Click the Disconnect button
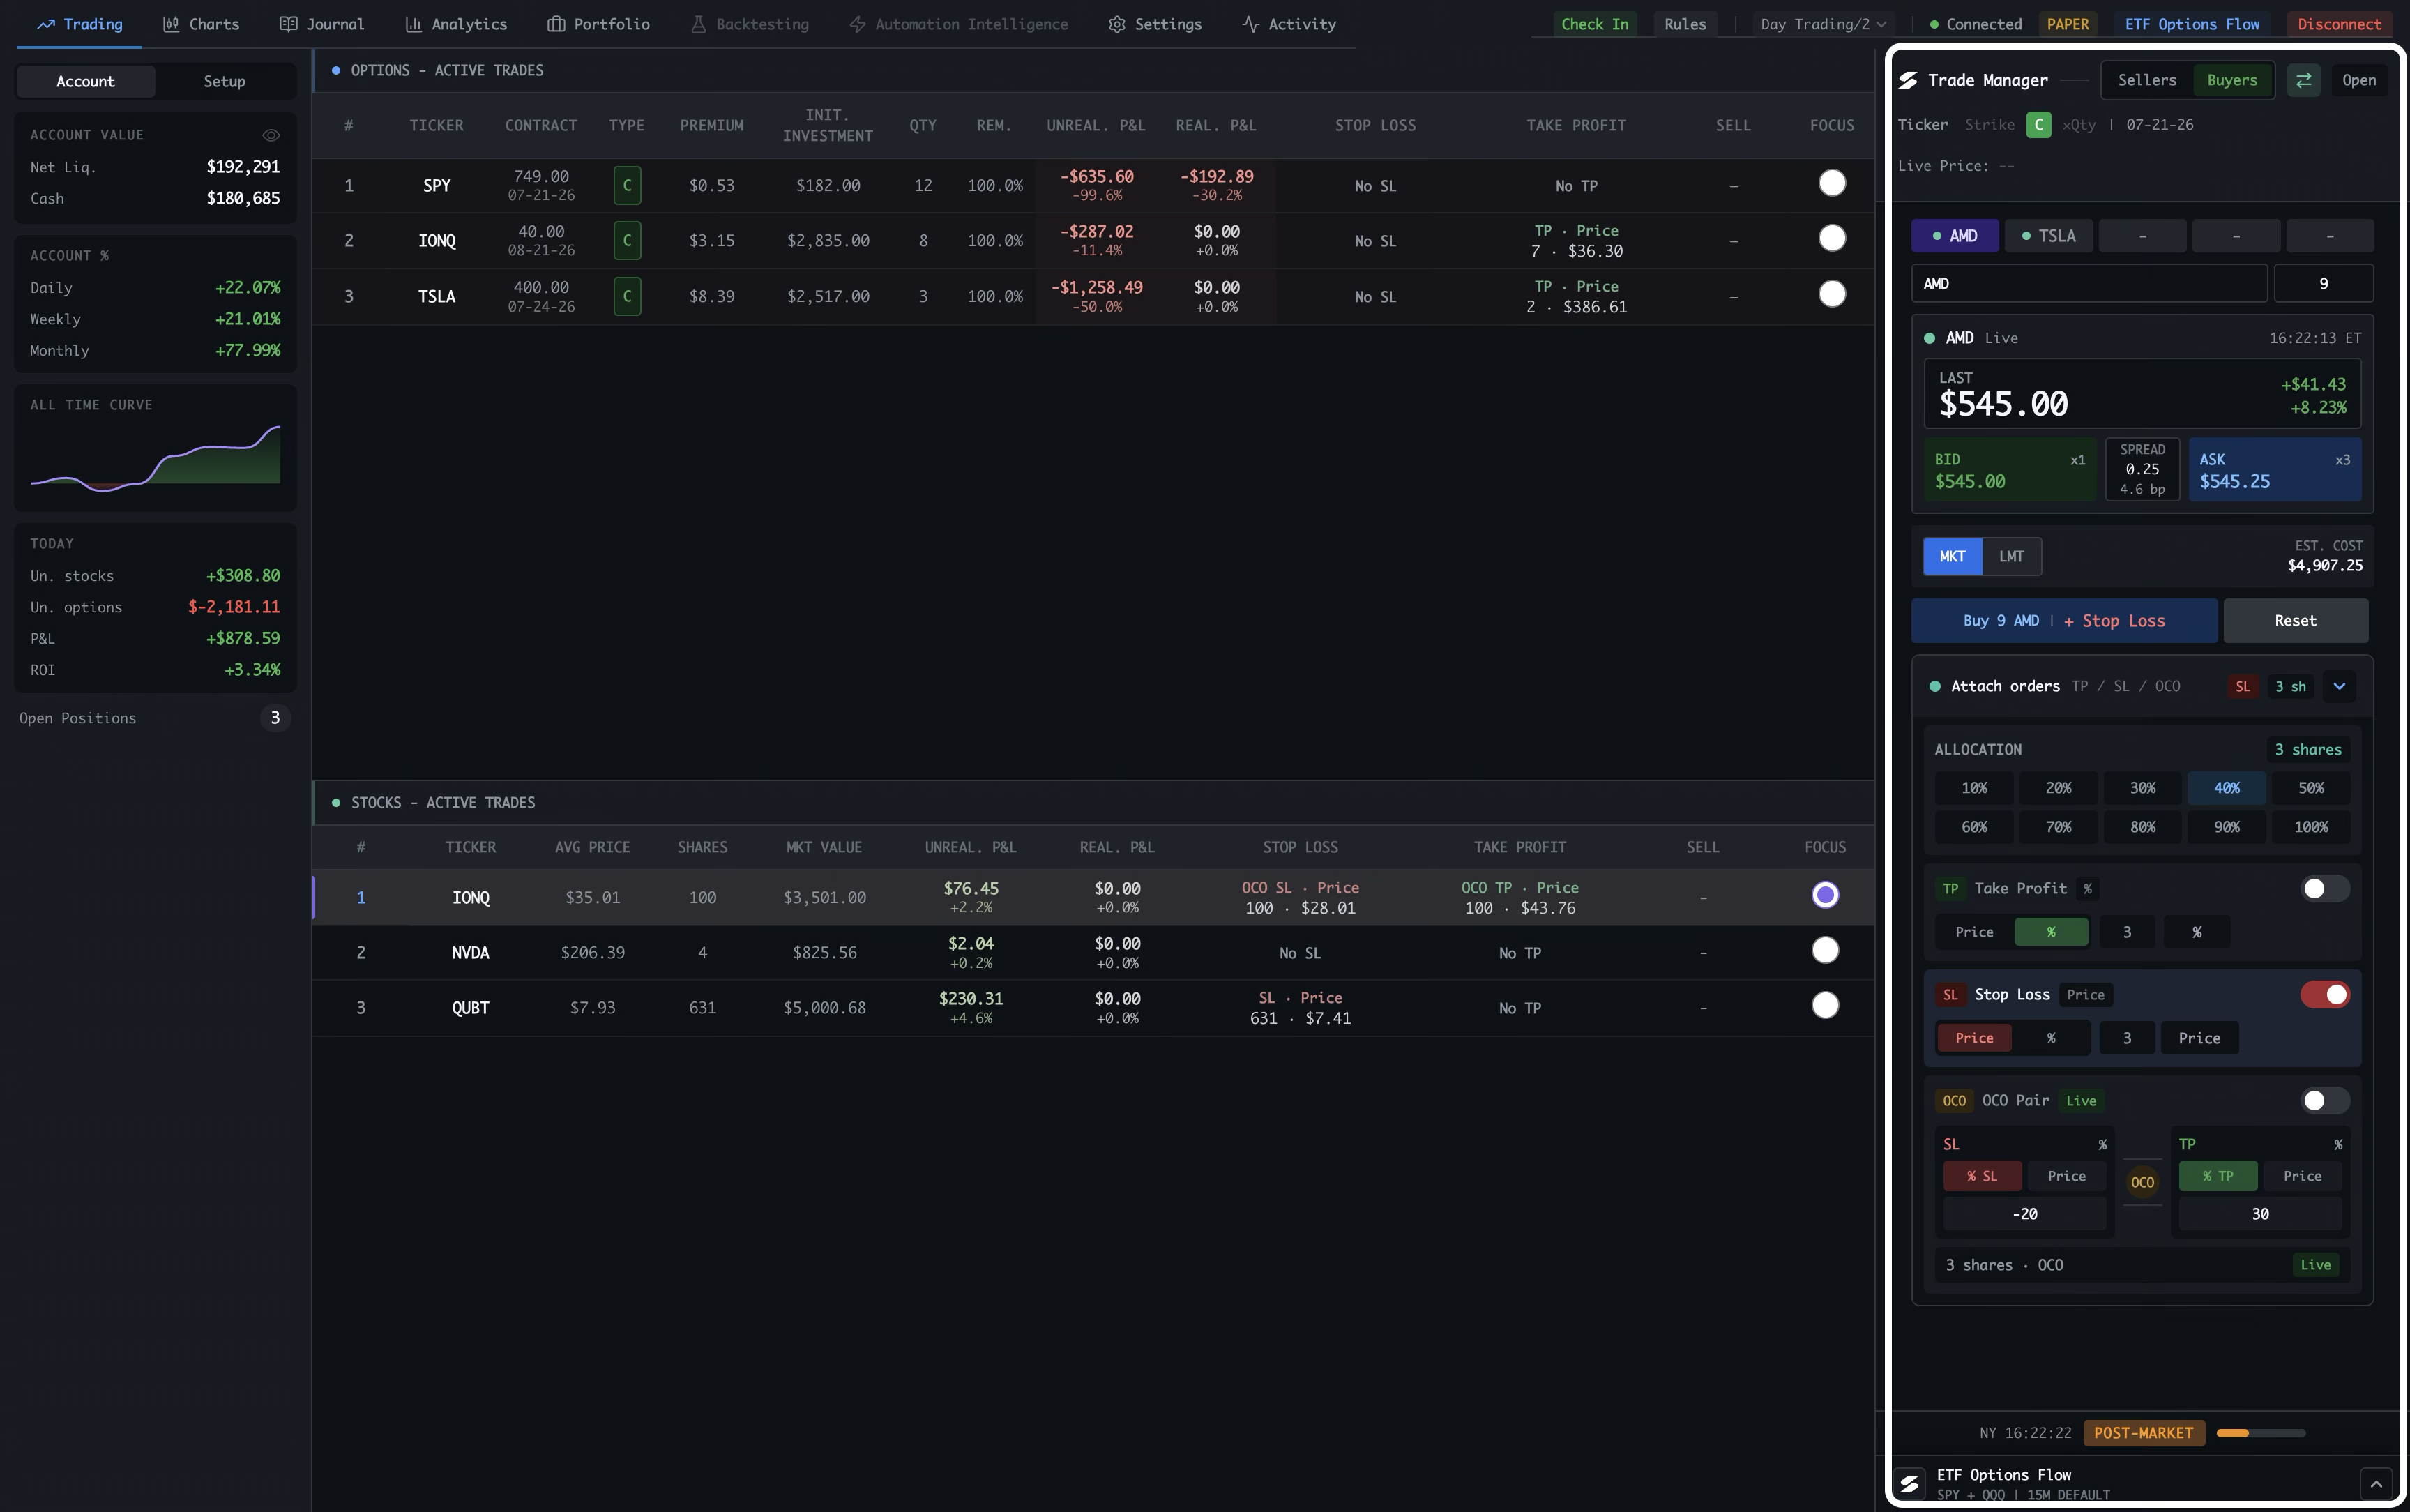This screenshot has height=1512, width=2410. (x=2339, y=24)
